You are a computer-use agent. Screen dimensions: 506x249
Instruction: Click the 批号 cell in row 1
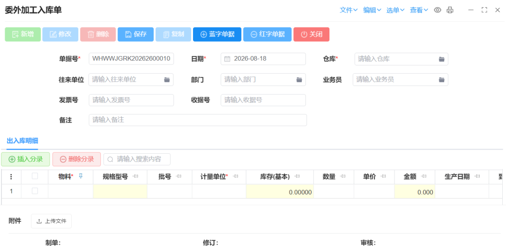[x=170, y=192]
